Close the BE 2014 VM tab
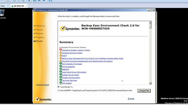Image resolution: width=188 pixels, height=105 pixels. click(26, 6)
